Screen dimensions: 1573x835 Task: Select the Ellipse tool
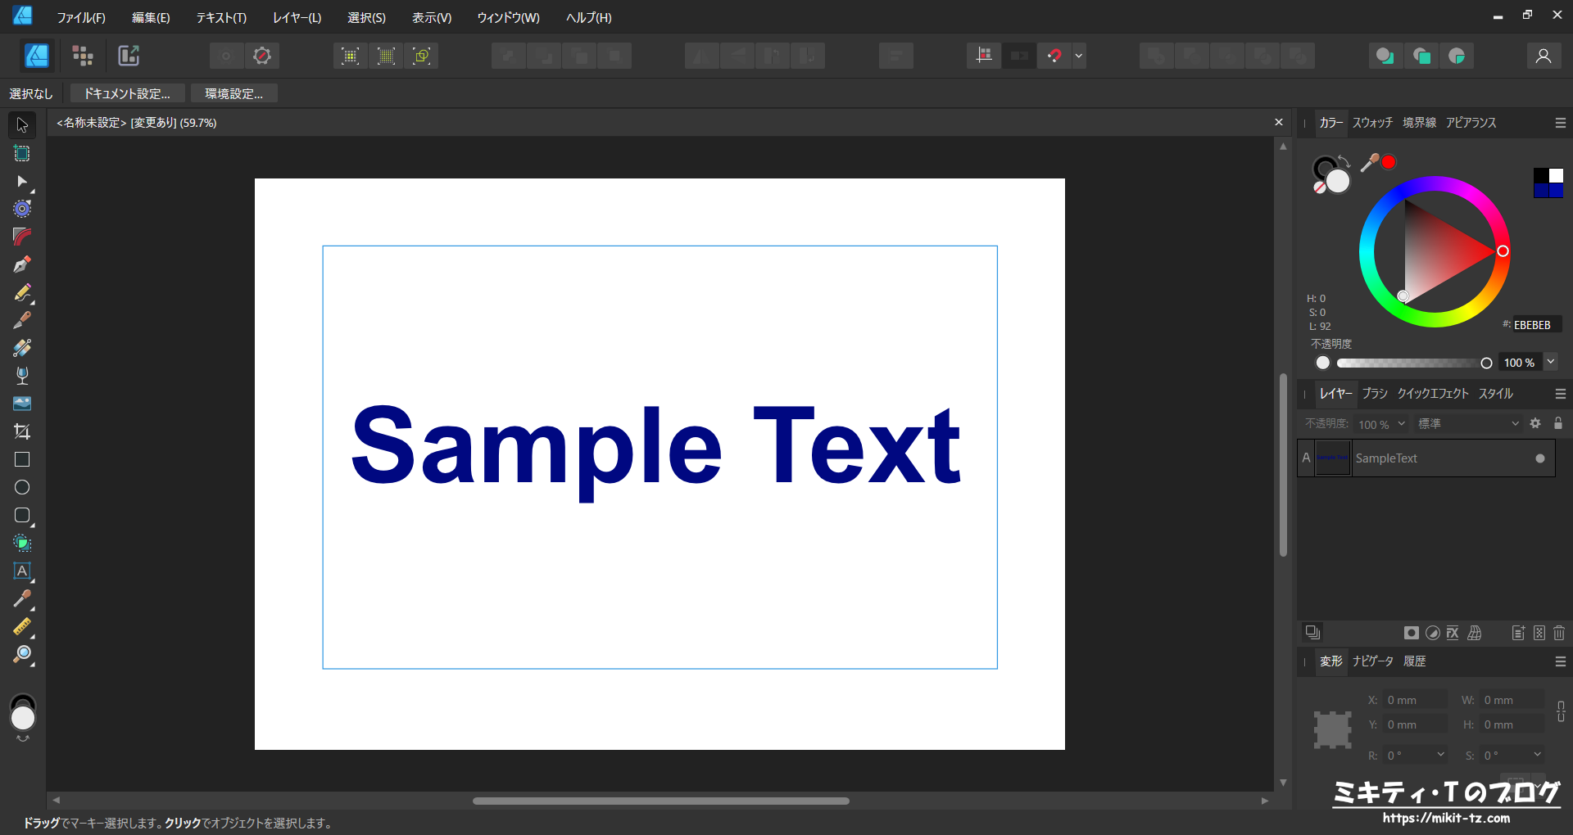(x=22, y=487)
